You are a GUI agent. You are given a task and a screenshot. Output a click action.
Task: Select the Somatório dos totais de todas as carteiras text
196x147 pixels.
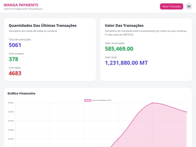coord(33,31)
